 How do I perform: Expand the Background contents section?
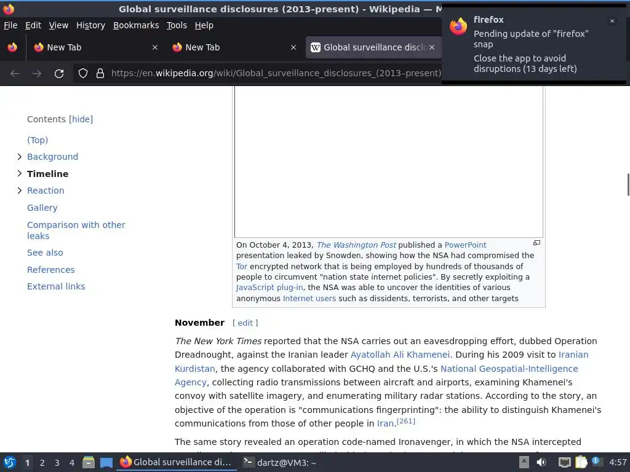click(x=19, y=157)
